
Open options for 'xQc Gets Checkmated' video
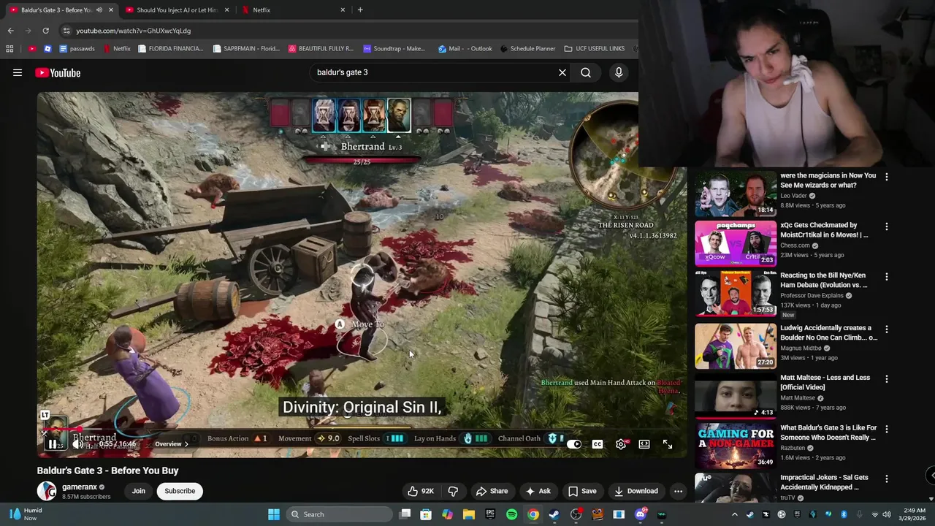[887, 226]
